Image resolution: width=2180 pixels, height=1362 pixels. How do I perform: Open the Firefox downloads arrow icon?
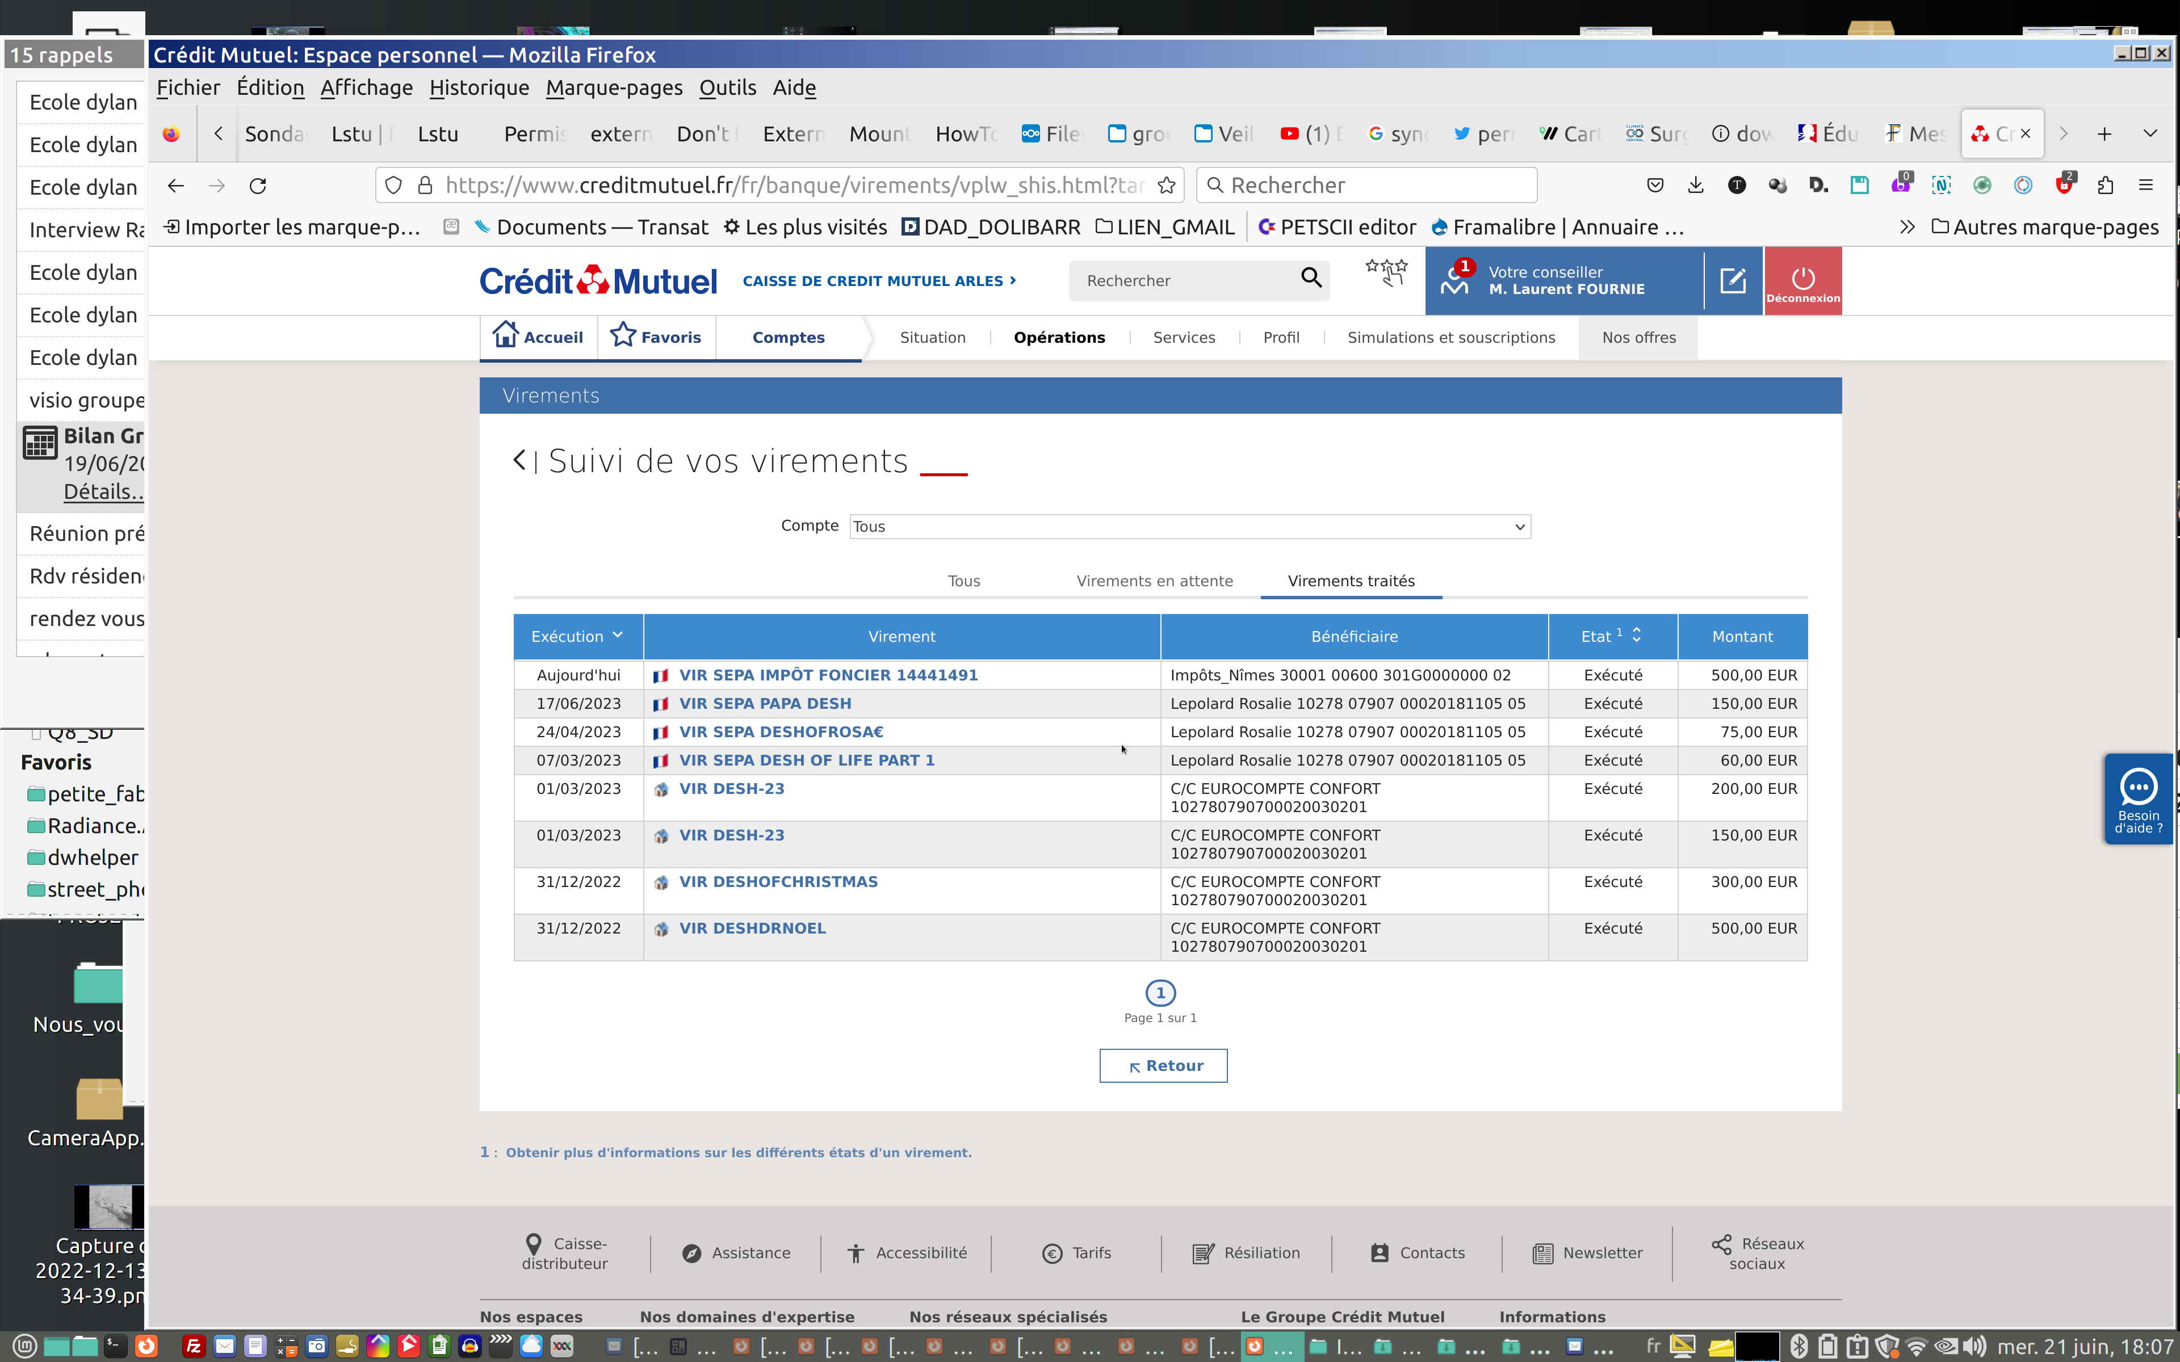tap(1695, 186)
